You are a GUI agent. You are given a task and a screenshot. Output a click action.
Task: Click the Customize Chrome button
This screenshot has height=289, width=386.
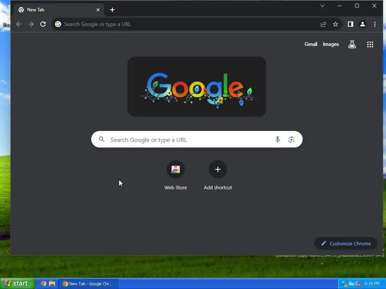click(346, 243)
